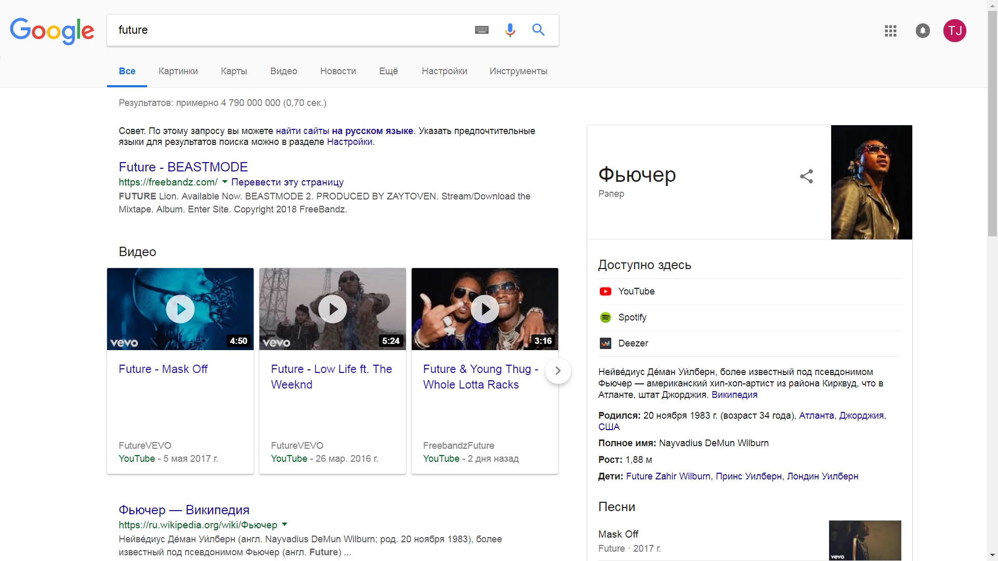
Task: Click the Перевести эту страницу link
Action: tap(287, 182)
